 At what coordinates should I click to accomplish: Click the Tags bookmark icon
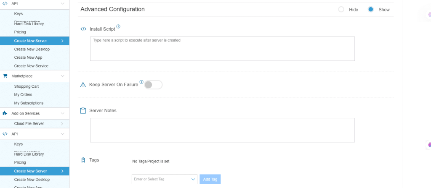point(83,160)
